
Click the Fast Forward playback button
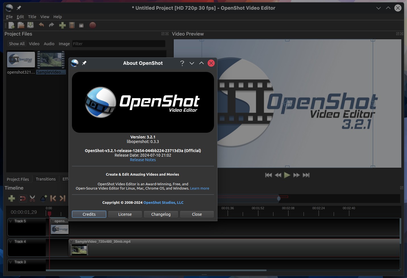click(296, 175)
